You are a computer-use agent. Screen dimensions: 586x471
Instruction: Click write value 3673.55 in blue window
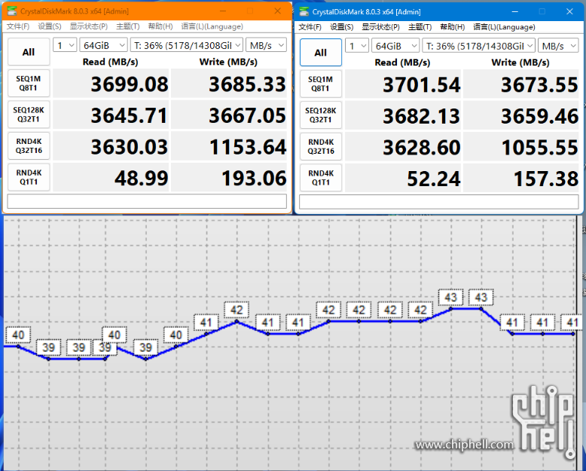tap(521, 84)
